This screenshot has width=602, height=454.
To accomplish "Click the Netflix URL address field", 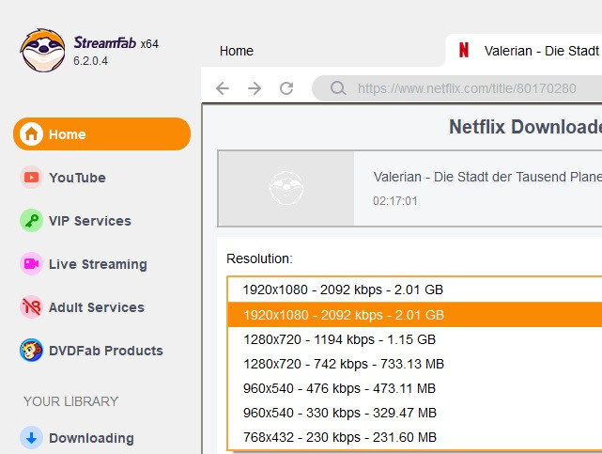I will pos(470,89).
